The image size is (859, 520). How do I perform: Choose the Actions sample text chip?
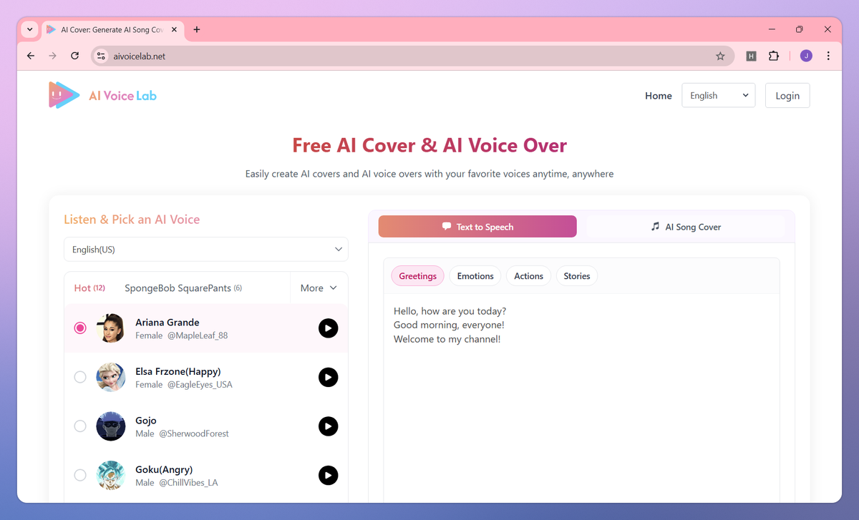point(528,276)
